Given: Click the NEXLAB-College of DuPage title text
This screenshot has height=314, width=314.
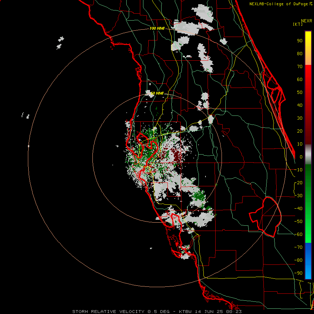Looking at the screenshot, I should [280, 4].
